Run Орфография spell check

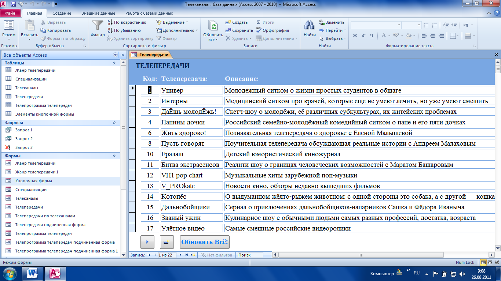pyautogui.click(x=272, y=30)
